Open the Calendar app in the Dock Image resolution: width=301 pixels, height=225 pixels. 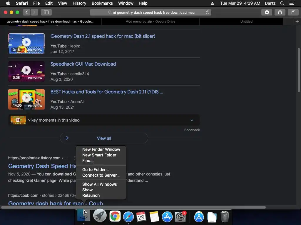pos(141,217)
